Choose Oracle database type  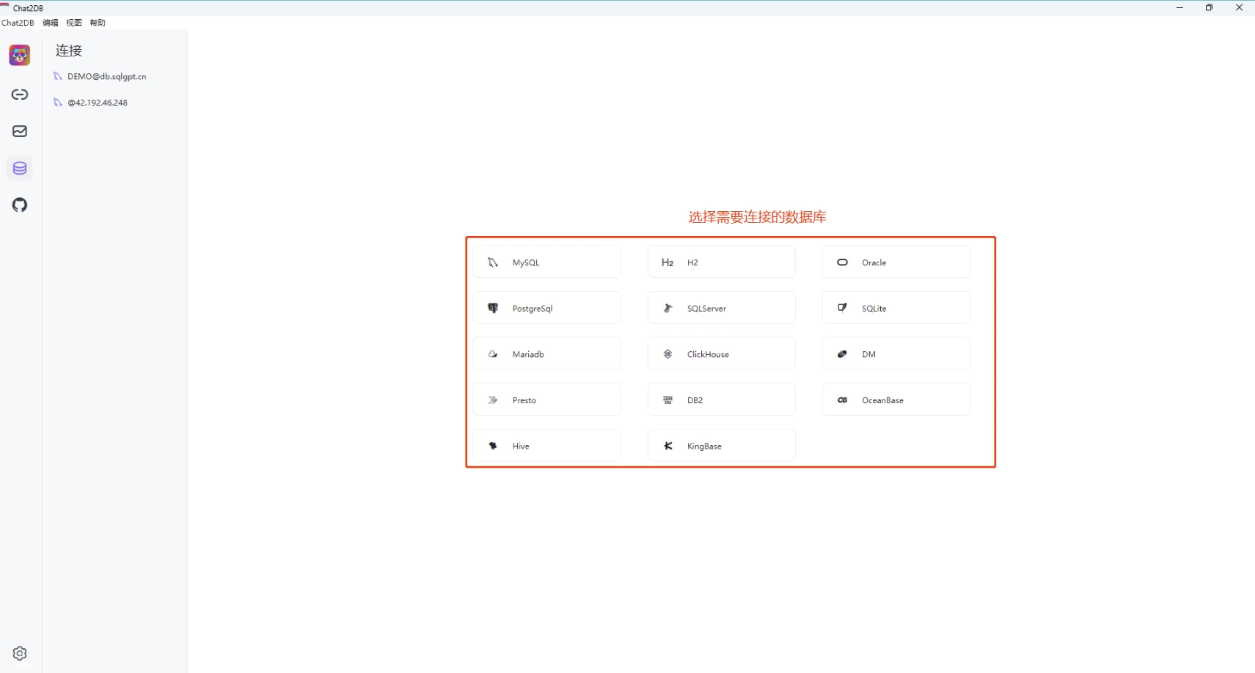pyautogui.click(x=896, y=262)
